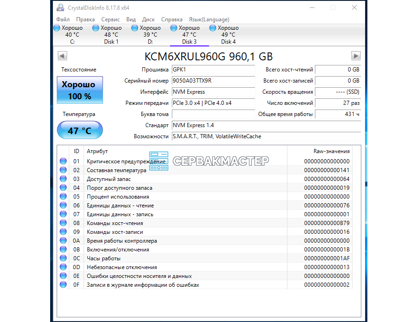Screen dimensions: 418x322
Task: Click status icon for Единицы данных - чтение
Action: (x=63, y=205)
